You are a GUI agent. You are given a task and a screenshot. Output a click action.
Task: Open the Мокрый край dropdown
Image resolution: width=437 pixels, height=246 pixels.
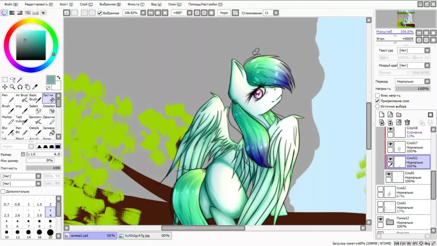click(x=427, y=65)
